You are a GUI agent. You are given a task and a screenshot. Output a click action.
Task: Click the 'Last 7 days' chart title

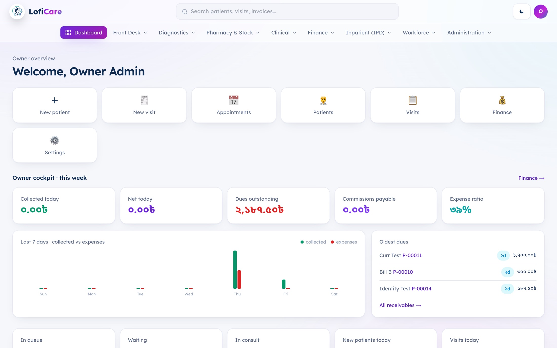(x=63, y=242)
